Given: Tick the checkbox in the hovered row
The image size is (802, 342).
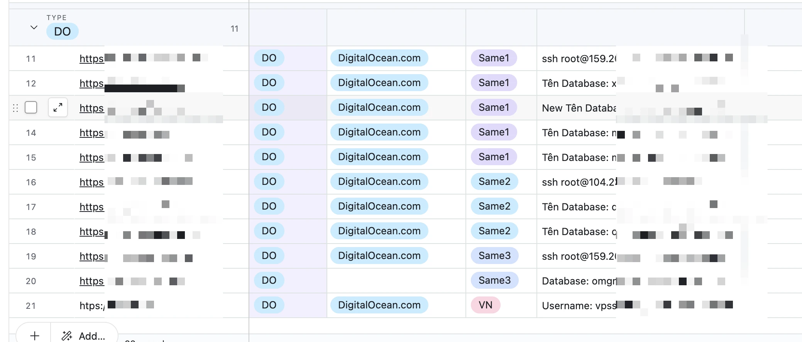Looking at the screenshot, I should (31, 107).
